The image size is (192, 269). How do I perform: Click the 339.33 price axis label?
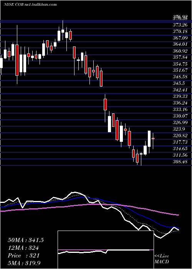[180, 96]
